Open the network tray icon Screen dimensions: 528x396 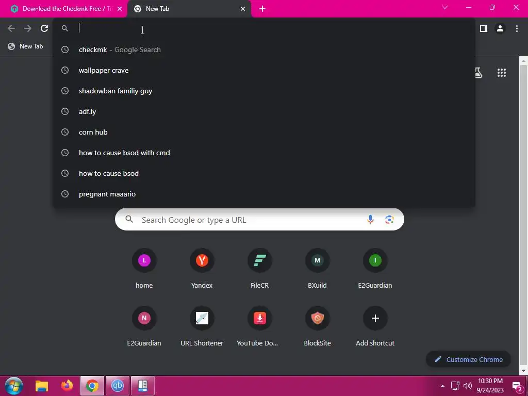[455, 386]
